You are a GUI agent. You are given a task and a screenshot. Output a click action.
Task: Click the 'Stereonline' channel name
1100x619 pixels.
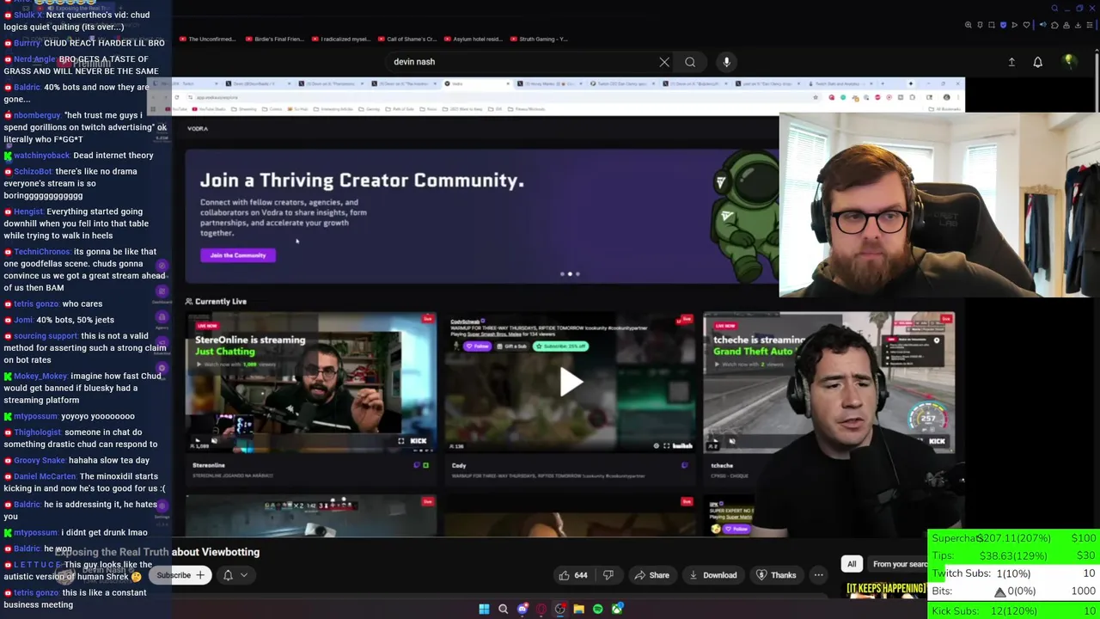tap(209, 465)
